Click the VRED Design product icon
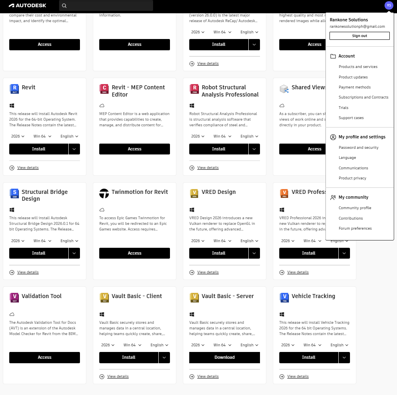The height and width of the screenshot is (395, 397). click(x=194, y=193)
